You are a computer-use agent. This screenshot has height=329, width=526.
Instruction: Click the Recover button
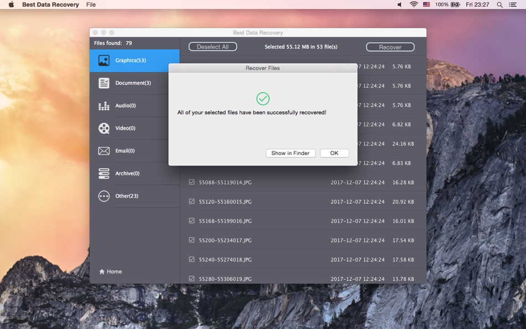390,47
